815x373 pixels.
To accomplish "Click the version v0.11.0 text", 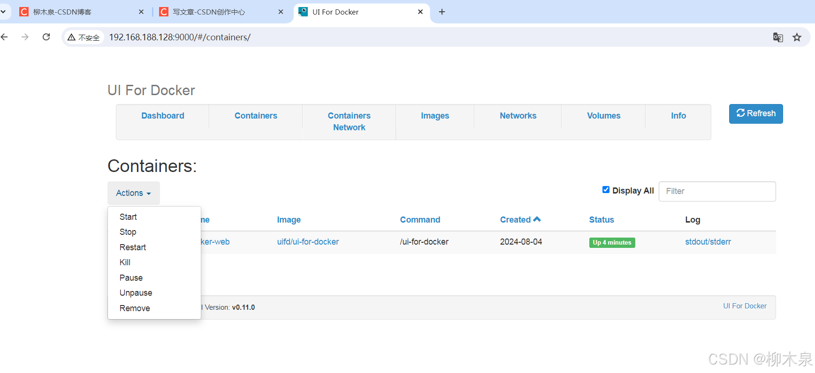I will pyautogui.click(x=243, y=307).
